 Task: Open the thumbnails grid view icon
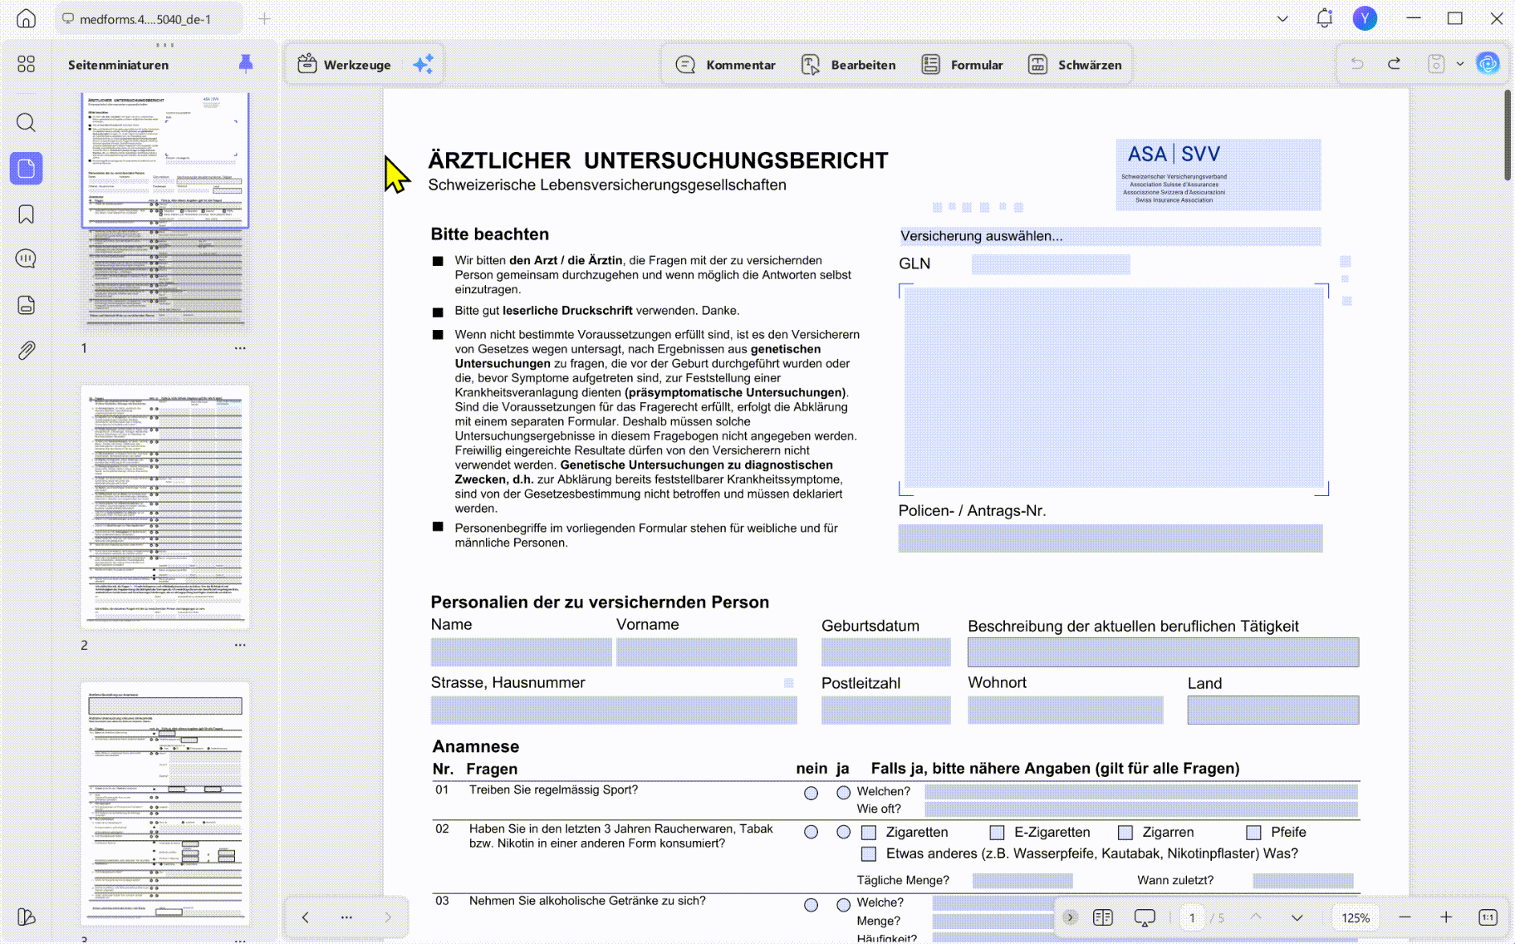click(26, 64)
